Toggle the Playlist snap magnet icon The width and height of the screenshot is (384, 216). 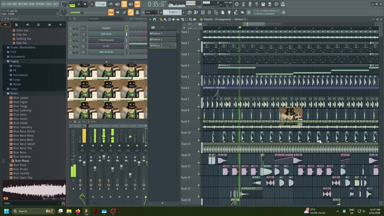pyautogui.click(x=154, y=19)
